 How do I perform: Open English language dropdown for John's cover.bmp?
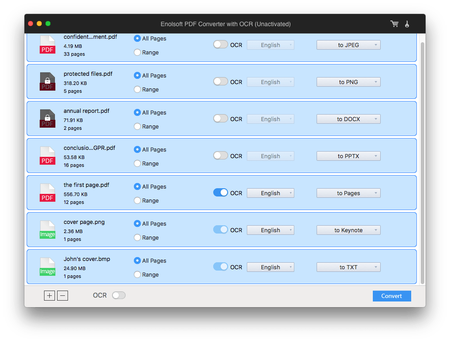(x=270, y=267)
